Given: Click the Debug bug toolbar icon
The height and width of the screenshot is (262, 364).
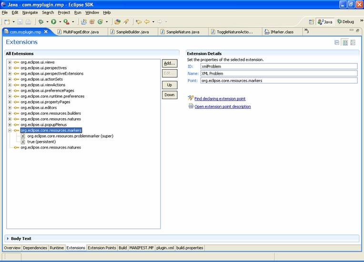Looking at the screenshot, I should point(41,22).
